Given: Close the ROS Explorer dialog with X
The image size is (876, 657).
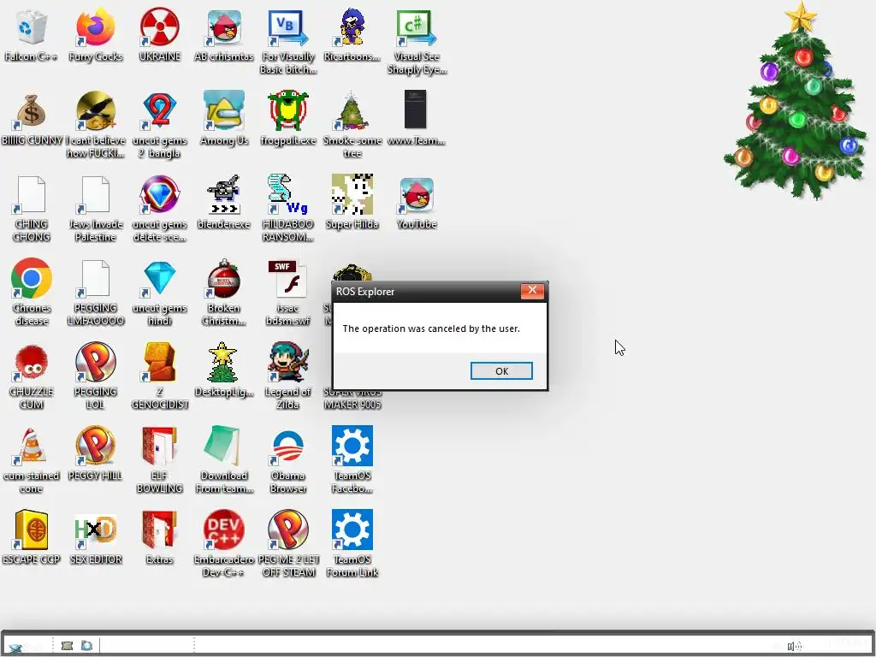Looking at the screenshot, I should coord(532,291).
